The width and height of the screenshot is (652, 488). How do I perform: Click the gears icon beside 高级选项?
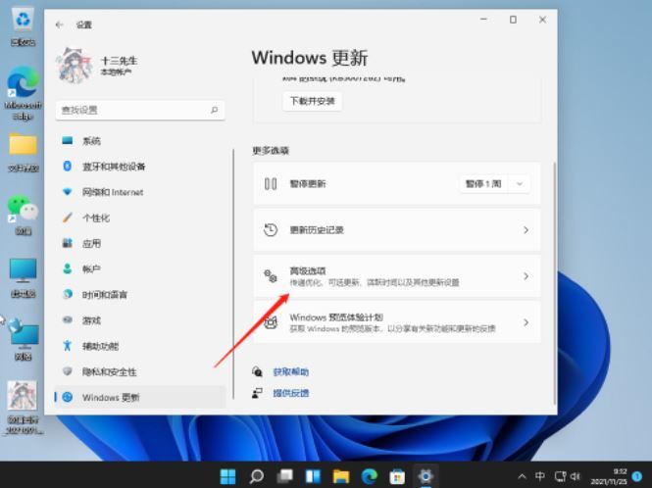pyautogui.click(x=272, y=276)
